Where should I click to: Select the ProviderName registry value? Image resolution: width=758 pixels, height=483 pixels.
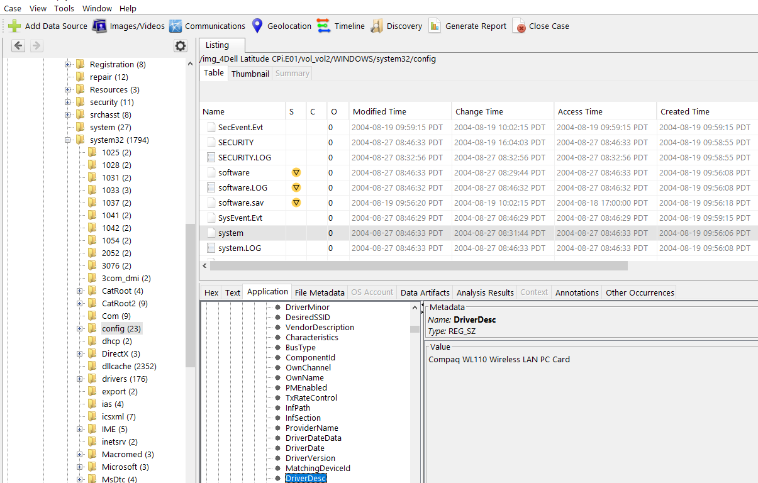pos(312,428)
